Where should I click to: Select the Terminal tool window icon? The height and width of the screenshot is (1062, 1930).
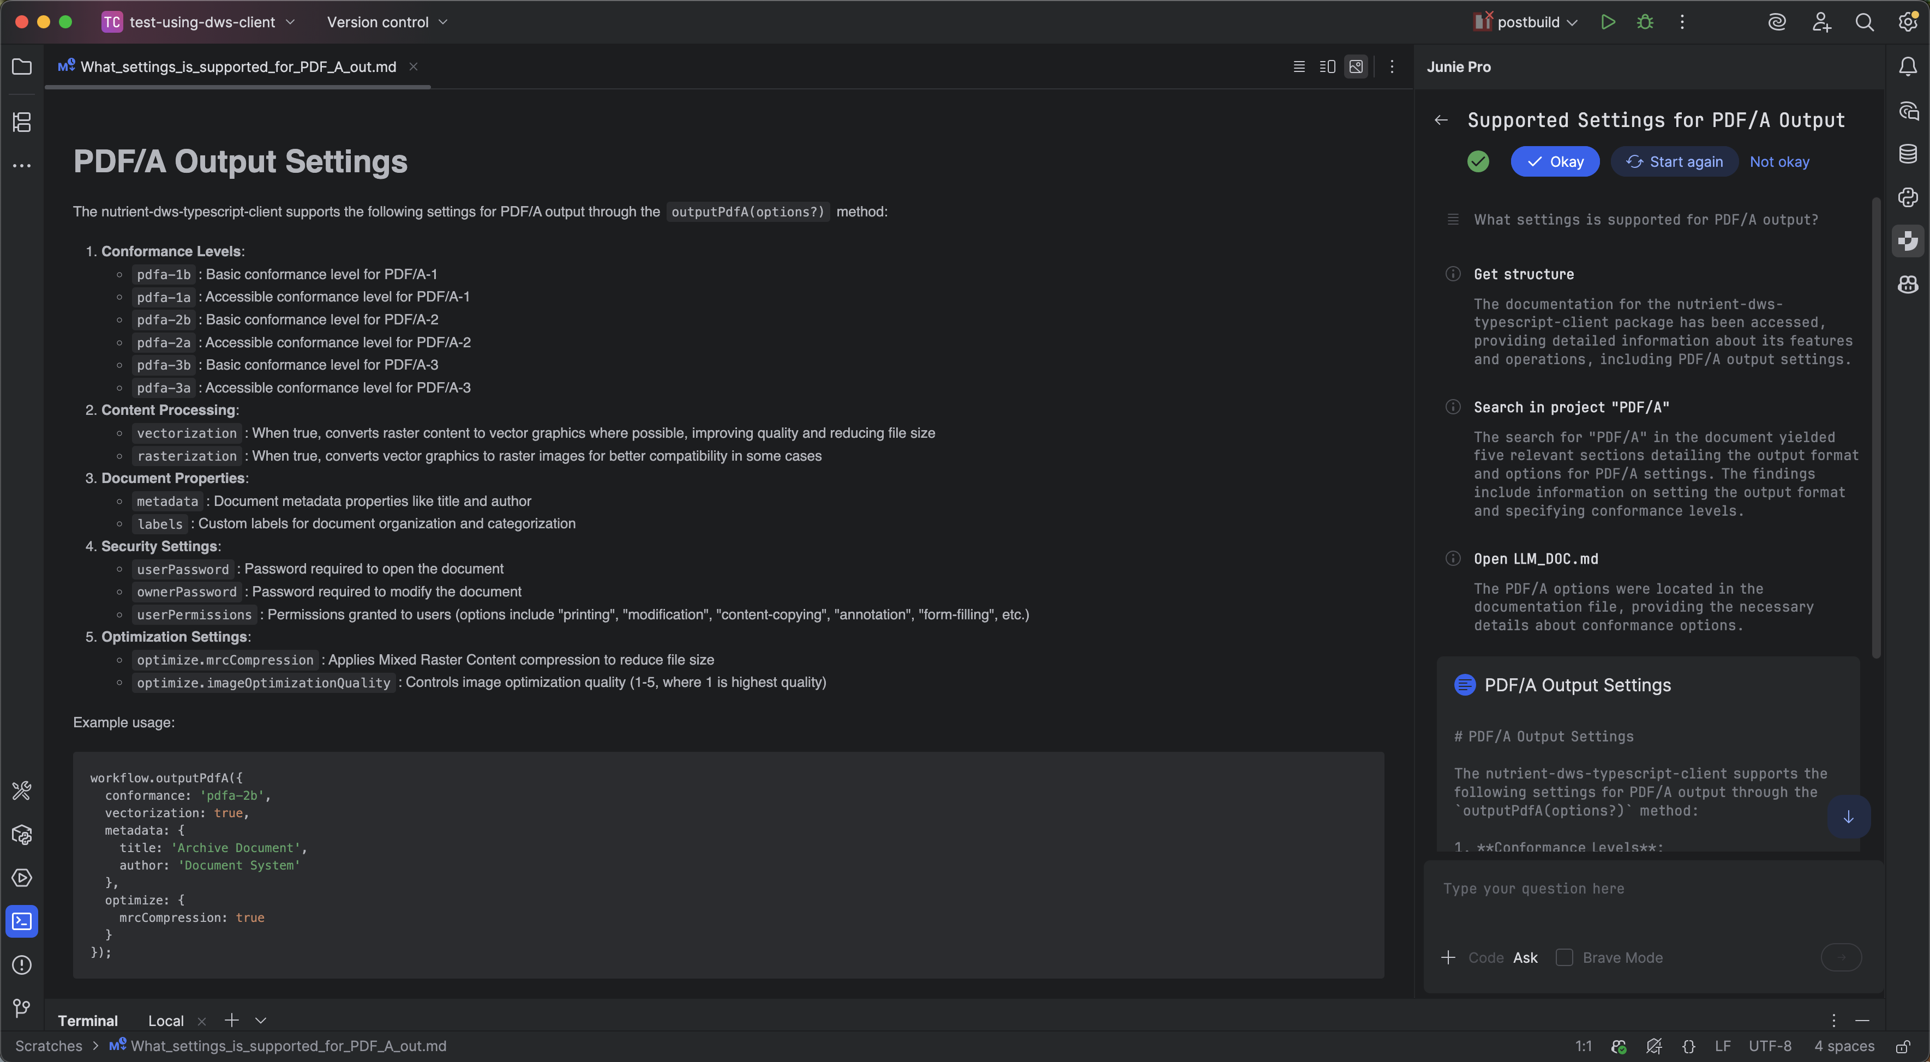point(22,921)
